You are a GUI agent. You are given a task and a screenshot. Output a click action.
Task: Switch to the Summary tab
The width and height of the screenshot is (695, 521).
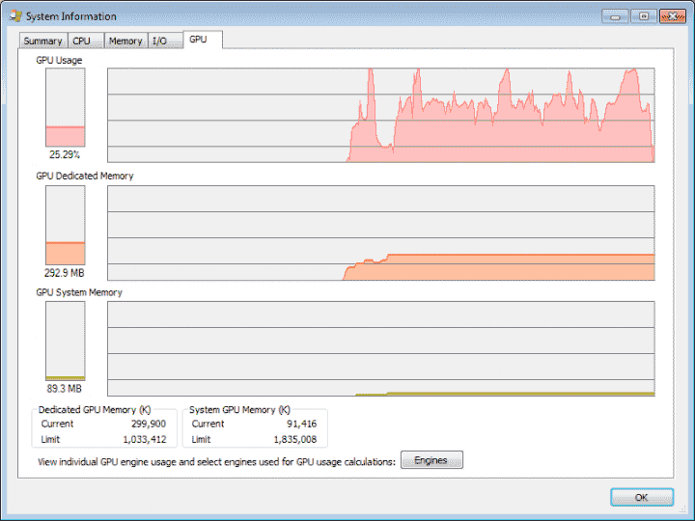tap(43, 41)
